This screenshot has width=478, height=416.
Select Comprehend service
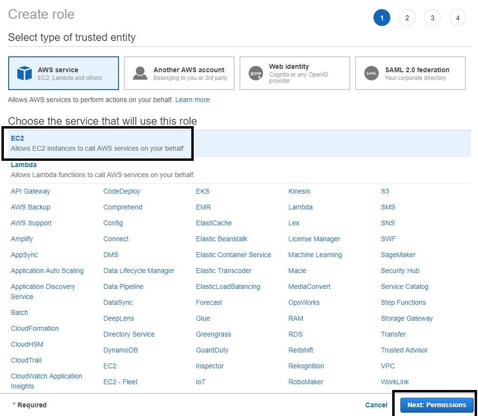[123, 207]
